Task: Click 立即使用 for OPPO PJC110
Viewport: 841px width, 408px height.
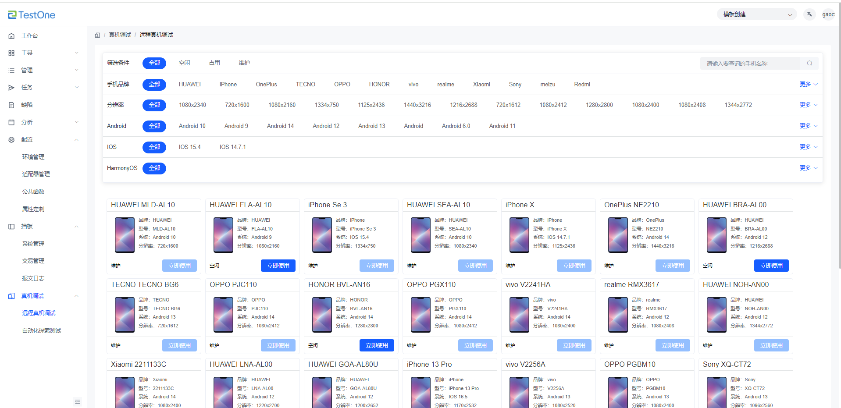Action: pyautogui.click(x=278, y=345)
